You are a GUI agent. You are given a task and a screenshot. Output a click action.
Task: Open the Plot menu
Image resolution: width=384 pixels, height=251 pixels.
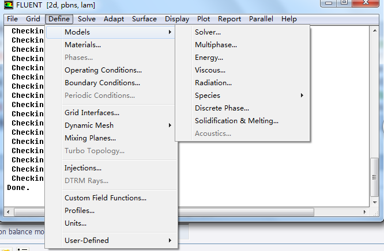(x=204, y=19)
